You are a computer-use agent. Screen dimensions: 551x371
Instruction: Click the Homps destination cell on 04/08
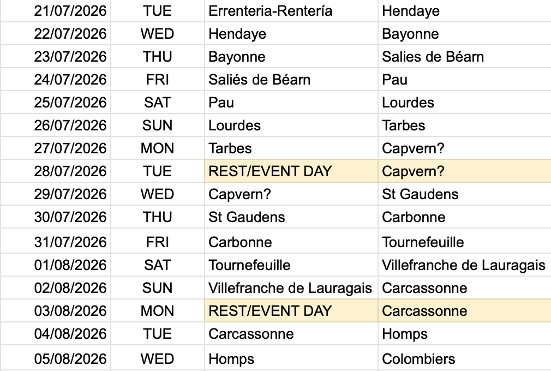click(465, 333)
